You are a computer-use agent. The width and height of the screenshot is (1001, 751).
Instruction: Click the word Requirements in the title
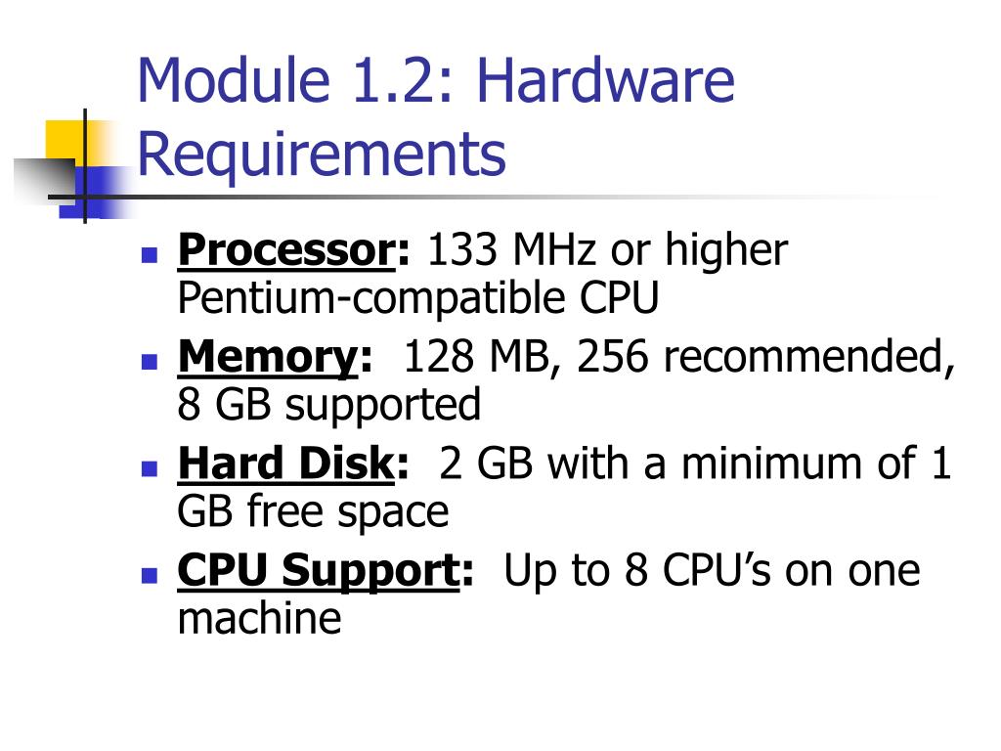tap(322, 155)
